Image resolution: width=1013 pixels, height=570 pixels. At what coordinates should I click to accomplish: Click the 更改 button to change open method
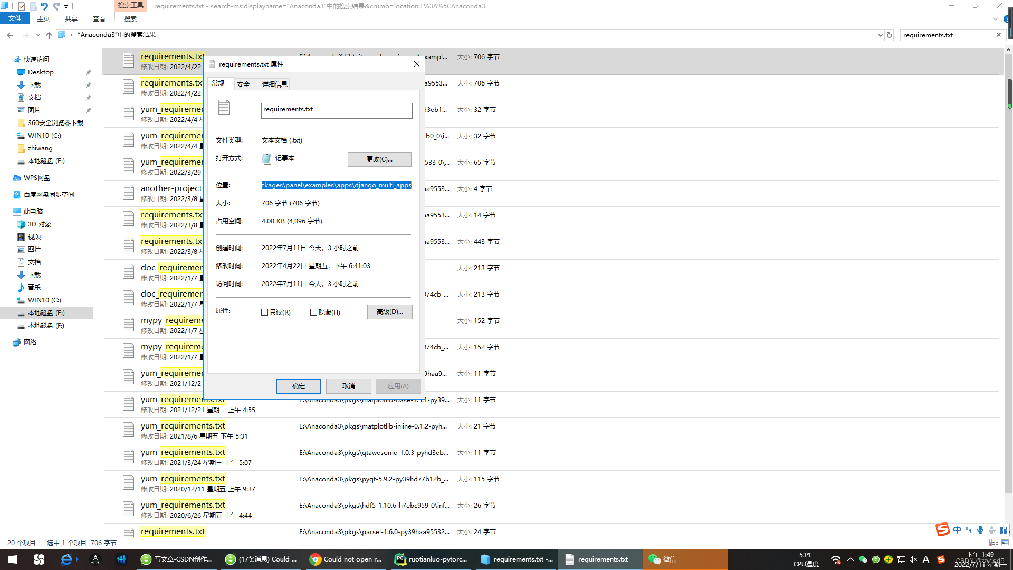pos(379,159)
